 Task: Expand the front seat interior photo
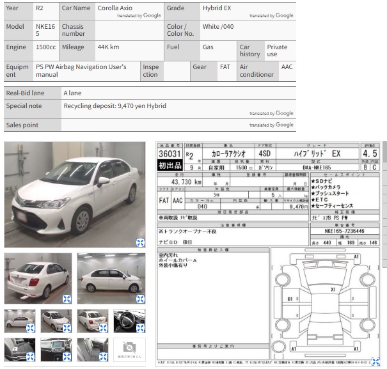[x=30, y=357]
